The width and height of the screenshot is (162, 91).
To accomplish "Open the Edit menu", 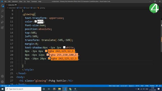I will pyautogui.click(x=9, y=2).
